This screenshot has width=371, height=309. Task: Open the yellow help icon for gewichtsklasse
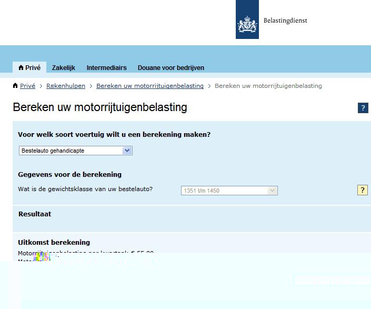[363, 190]
